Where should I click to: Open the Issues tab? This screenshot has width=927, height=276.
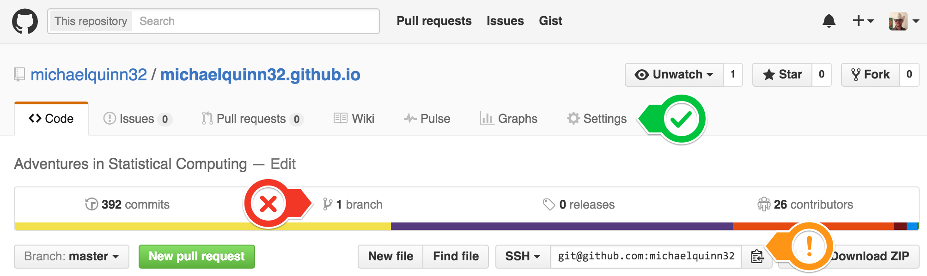138,119
